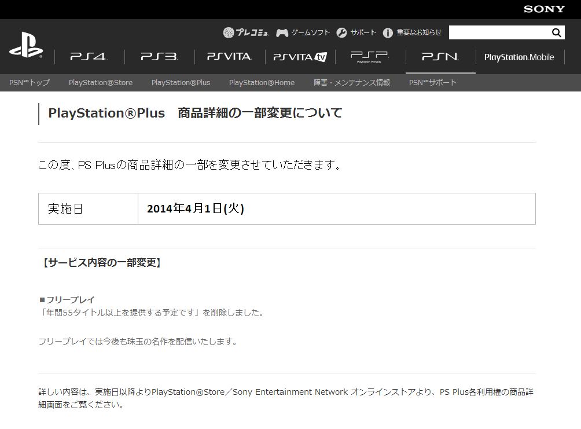Click the intro sentence この度、PS Plusの商品詳細
This screenshot has height=429, width=581.
coord(190,164)
